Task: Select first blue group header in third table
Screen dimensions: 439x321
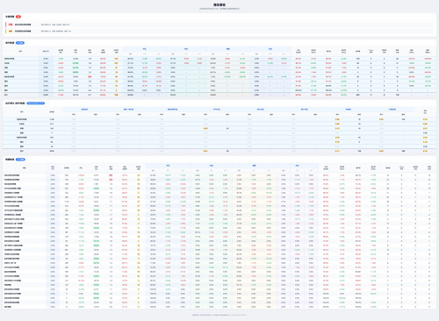Action: click(84, 110)
